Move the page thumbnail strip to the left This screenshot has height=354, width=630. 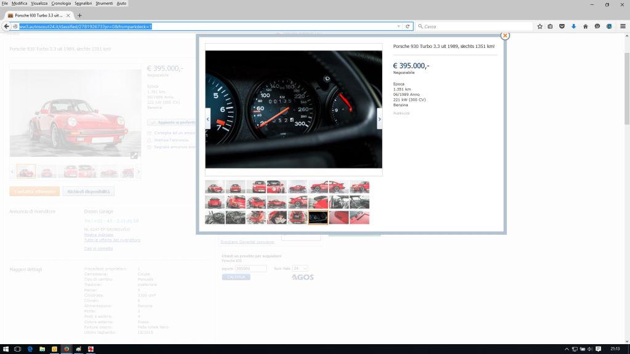[12, 172]
